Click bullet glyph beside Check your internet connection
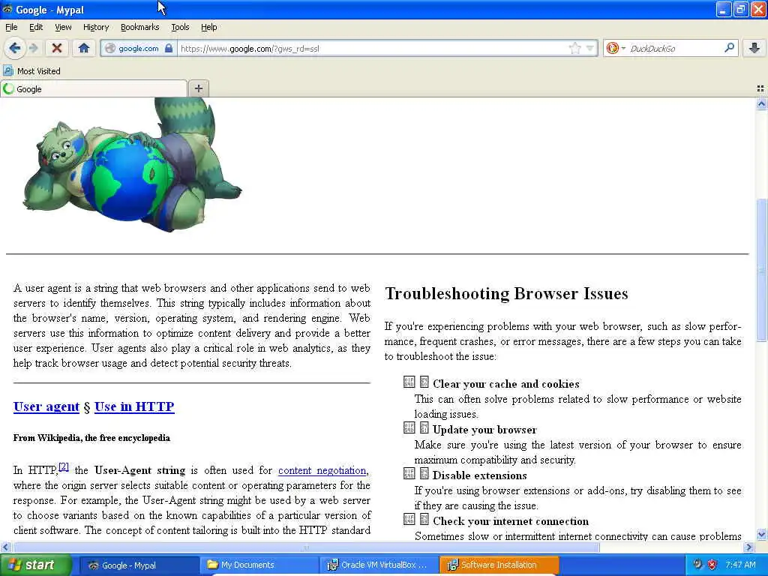 (415, 519)
